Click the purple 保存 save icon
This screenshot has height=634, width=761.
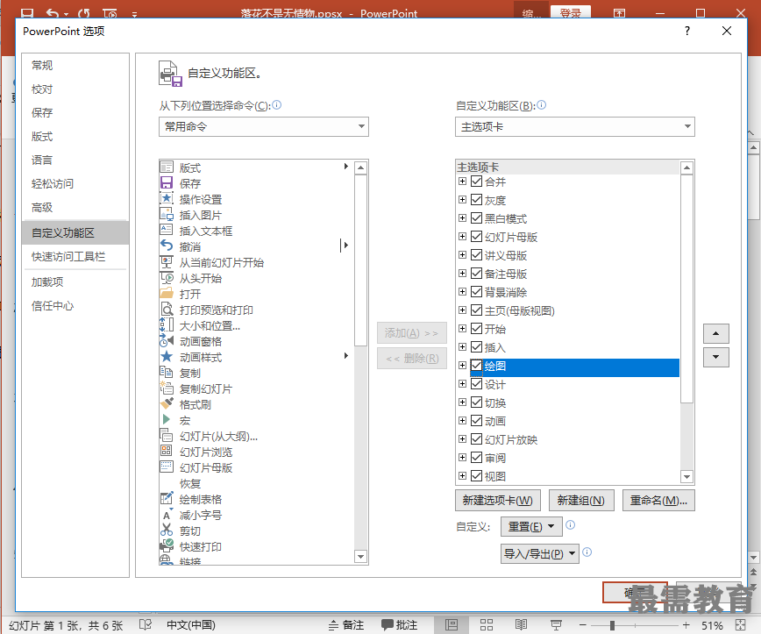point(167,183)
